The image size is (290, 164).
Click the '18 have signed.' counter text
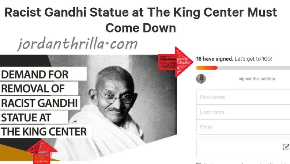(x=215, y=59)
